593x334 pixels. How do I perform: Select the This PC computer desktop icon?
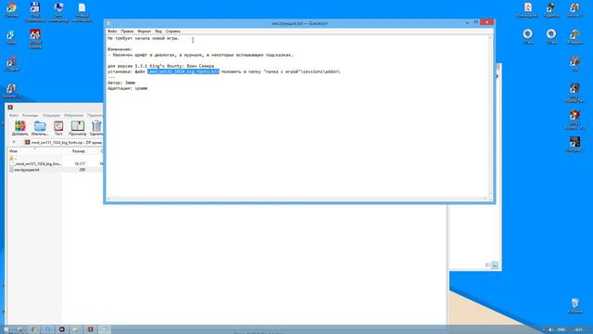[x=58, y=11]
